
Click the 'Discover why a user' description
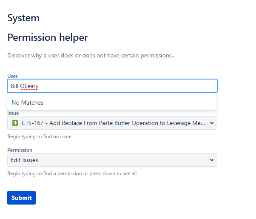point(91,55)
